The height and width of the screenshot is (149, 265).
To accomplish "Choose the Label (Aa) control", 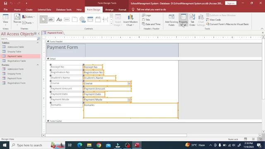I will (x=59, y=19).
